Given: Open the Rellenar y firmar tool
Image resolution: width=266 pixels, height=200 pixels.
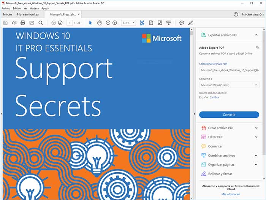Looking at the screenshot, I should pos(217,174).
